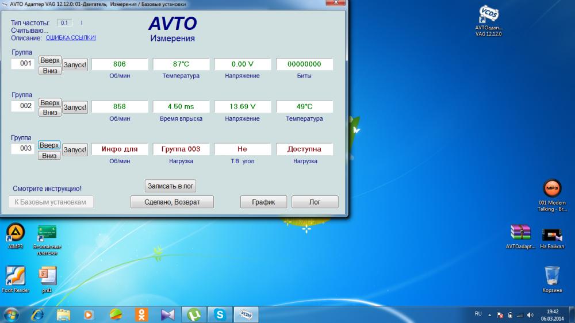The height and width of the screenshot is (323, 575).
Task: Click the 00000000 bits value
Action: (304, 64)
